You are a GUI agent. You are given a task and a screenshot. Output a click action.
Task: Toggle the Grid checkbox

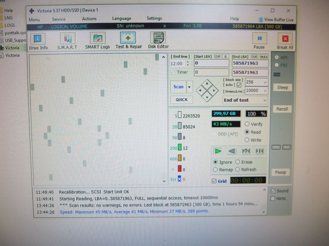click(x=214, y=181)
